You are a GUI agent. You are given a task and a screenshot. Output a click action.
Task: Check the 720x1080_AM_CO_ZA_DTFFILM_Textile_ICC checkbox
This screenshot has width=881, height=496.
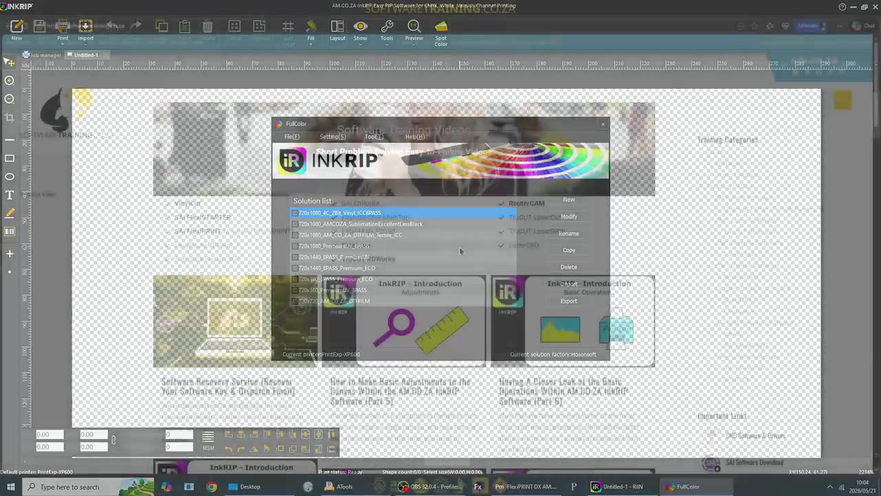coord(295,235)
